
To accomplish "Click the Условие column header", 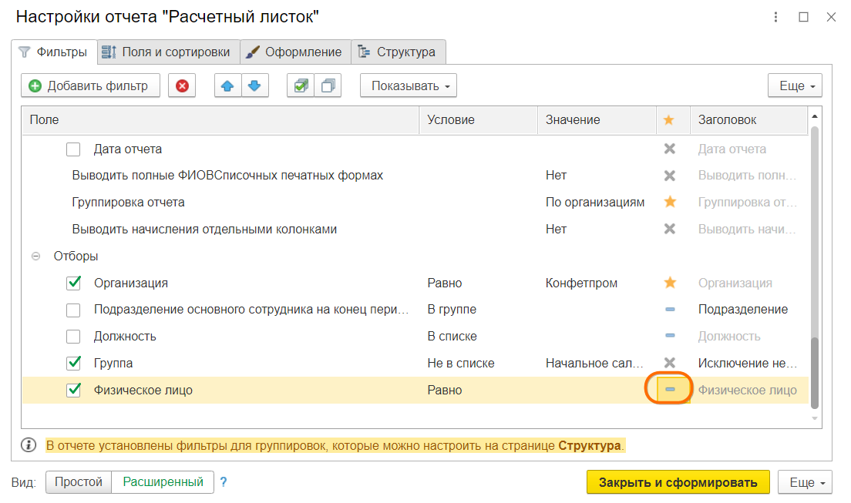I will [478, 120].
